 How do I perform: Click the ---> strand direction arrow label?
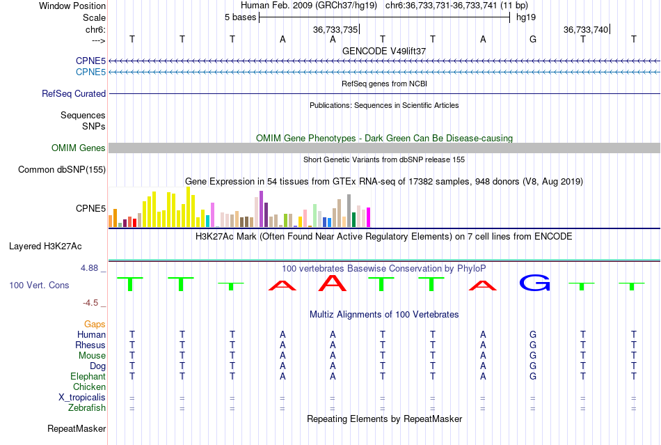coord(99,40)
